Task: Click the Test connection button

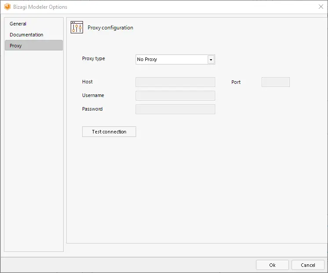Action: click(x=109, y=132)
